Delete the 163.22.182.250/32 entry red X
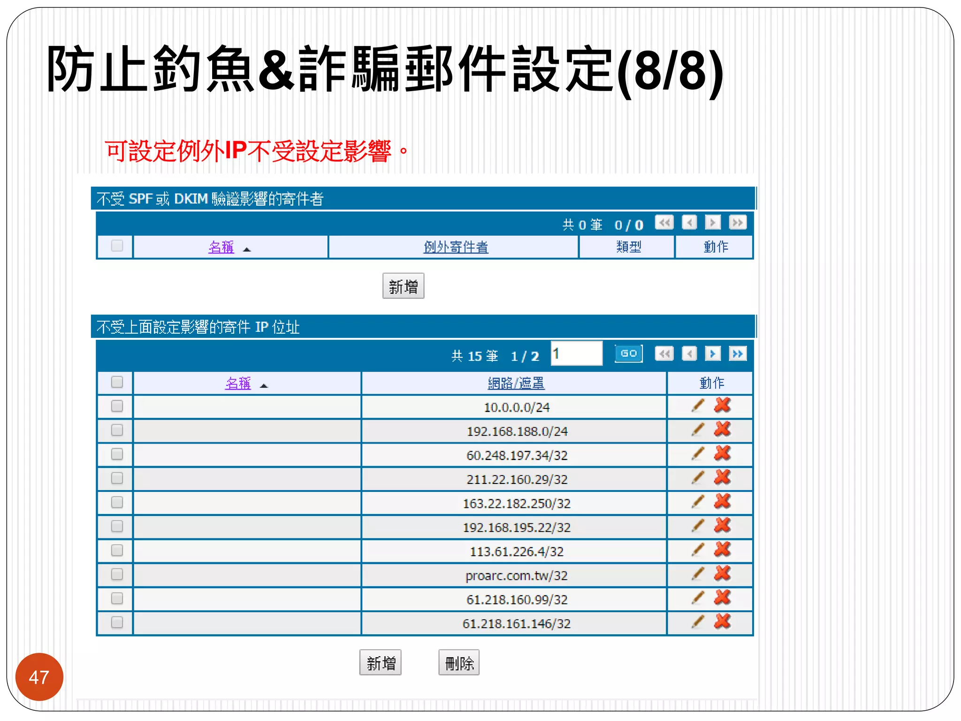 coord(722,501)
